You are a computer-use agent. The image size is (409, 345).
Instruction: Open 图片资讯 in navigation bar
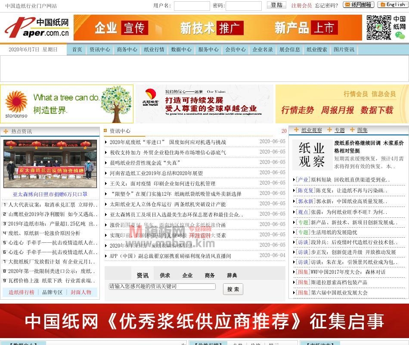tap(344, 50)
